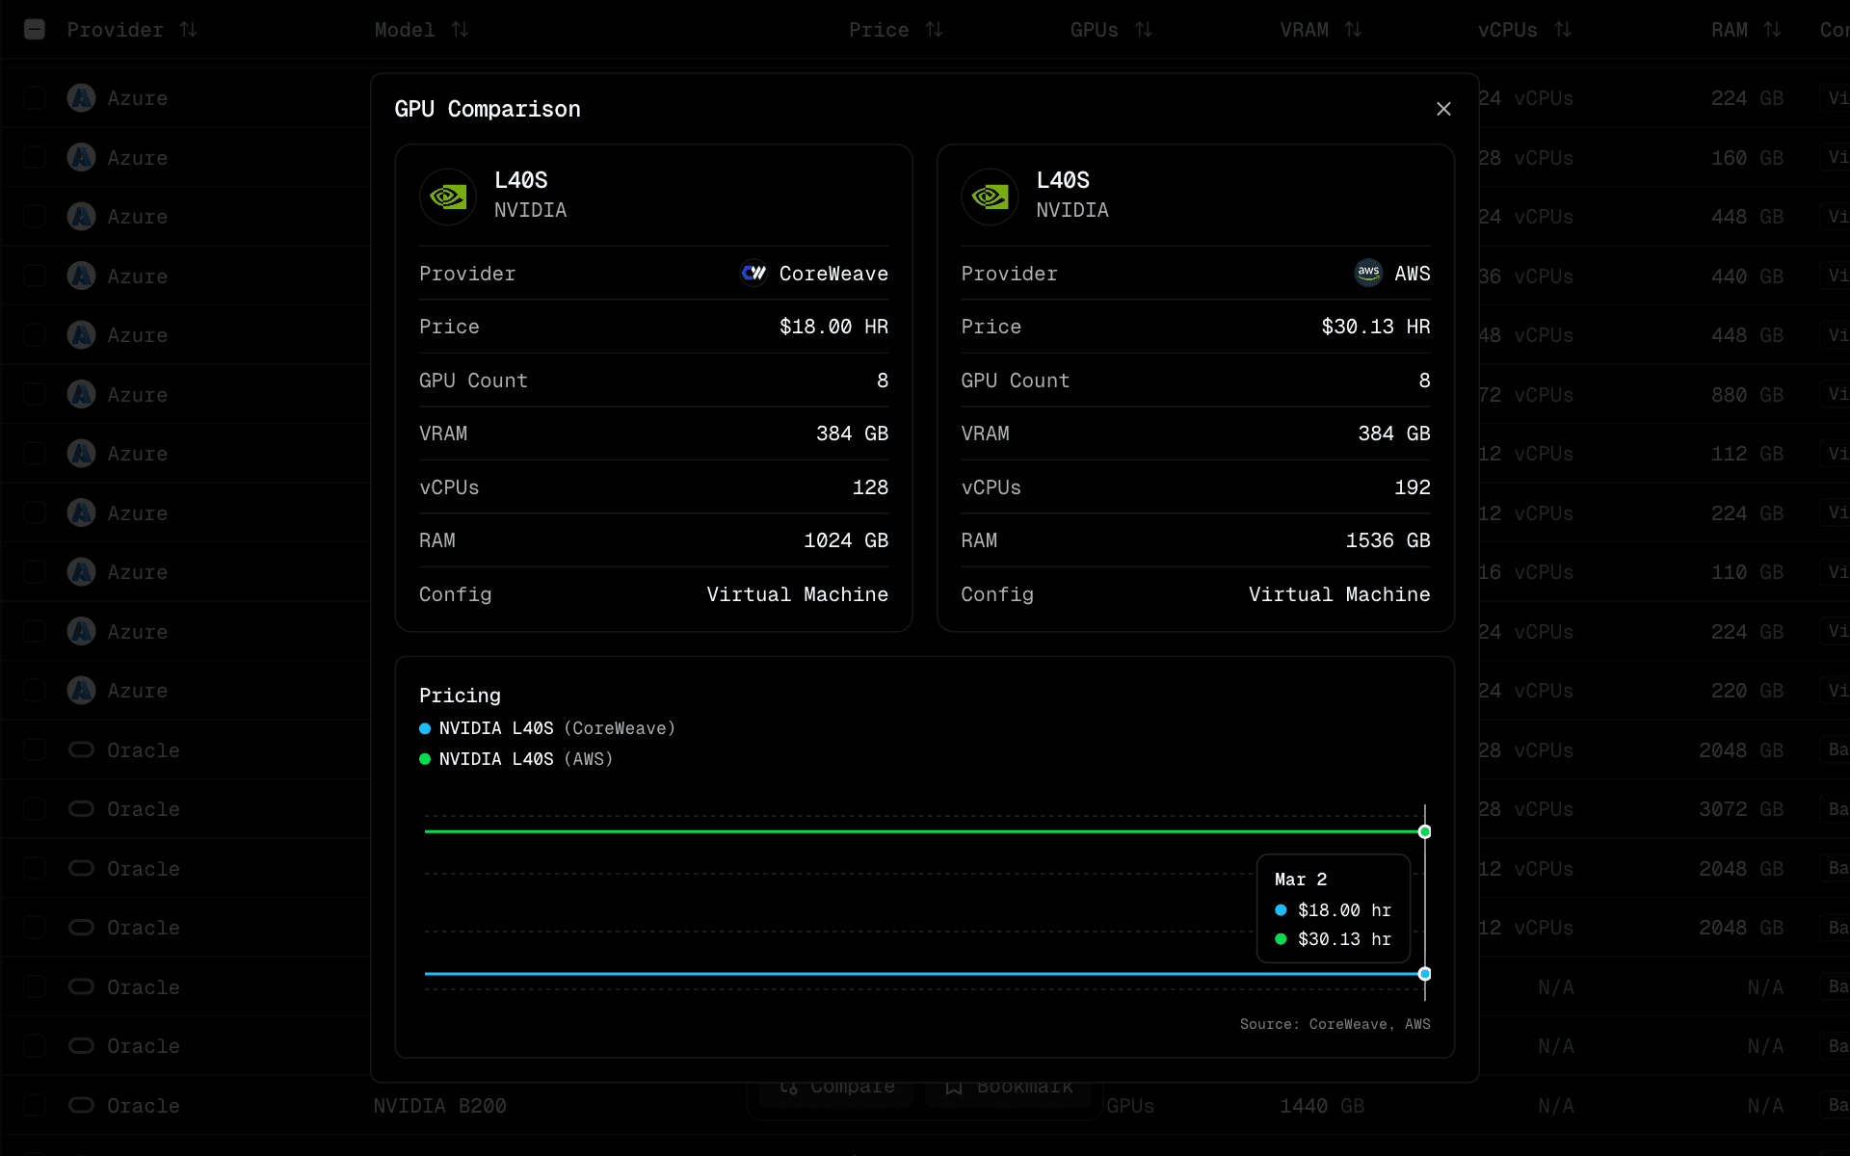The width and height of the screenshot is (1850, 1156).
Task: Check the NVIDIA B200 Oracle row checkbox
Action: [35, 1106]
